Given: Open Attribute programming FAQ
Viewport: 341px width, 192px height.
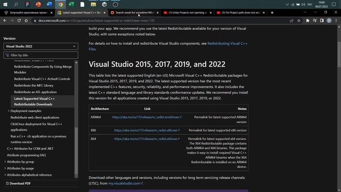Looking at the screenshot, I should click(x=26, y=155).
